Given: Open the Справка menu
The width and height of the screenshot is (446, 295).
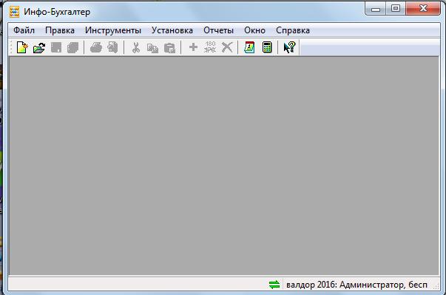Looking at the screenshot, I should tap(293, 30).
